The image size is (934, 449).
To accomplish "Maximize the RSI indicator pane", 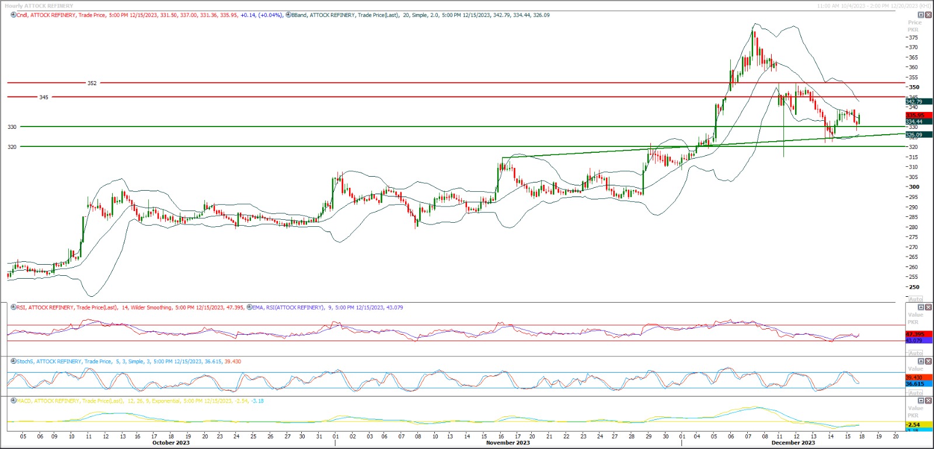I will 921,307.
